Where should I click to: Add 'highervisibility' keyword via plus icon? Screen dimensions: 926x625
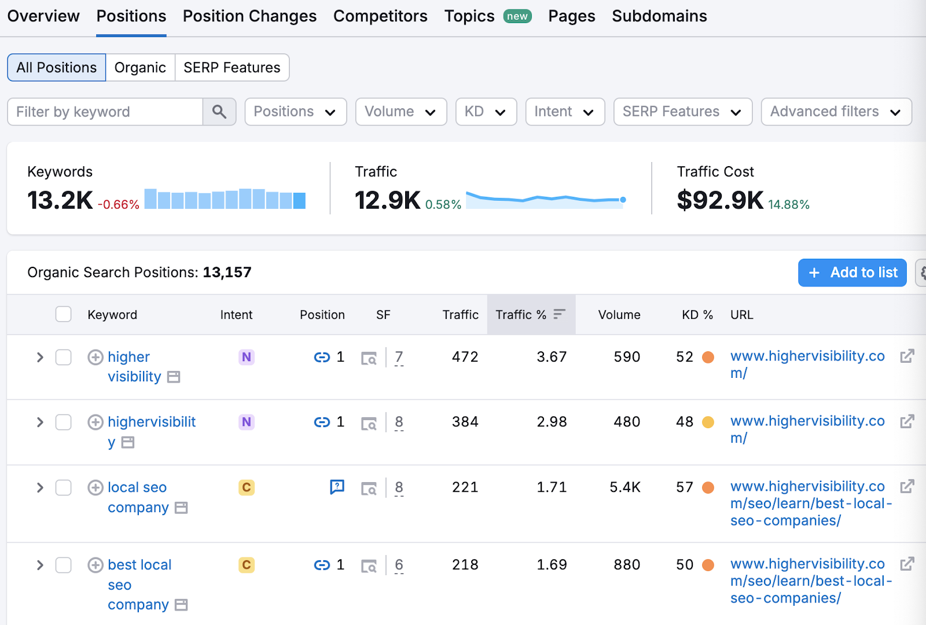[x=95, y=422]
